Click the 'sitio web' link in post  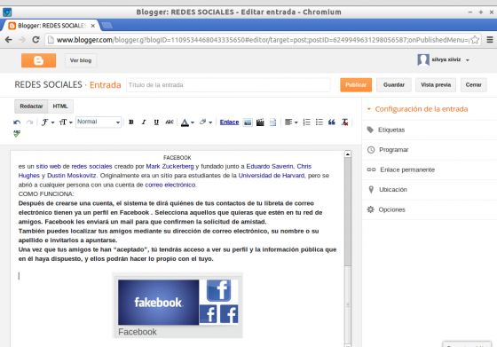pos(48,166)
